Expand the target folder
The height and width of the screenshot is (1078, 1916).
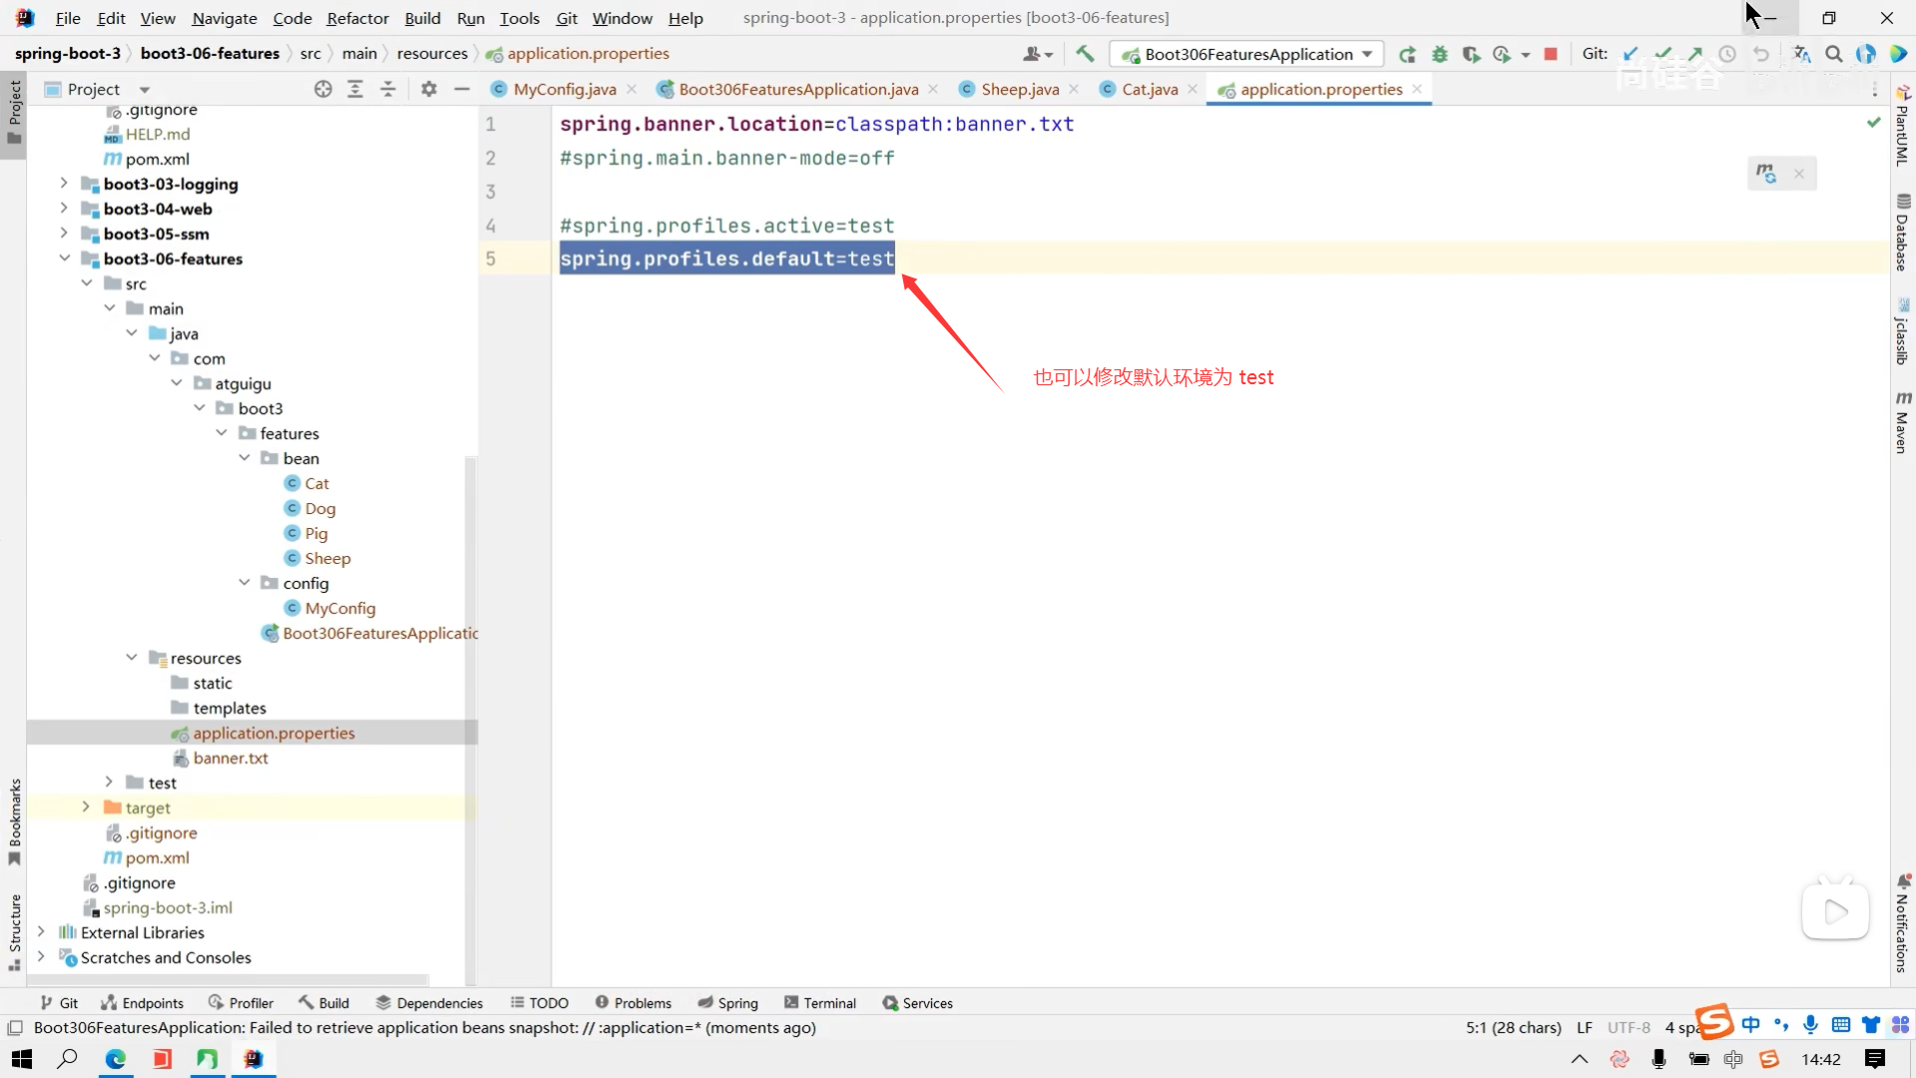point(86,807)
